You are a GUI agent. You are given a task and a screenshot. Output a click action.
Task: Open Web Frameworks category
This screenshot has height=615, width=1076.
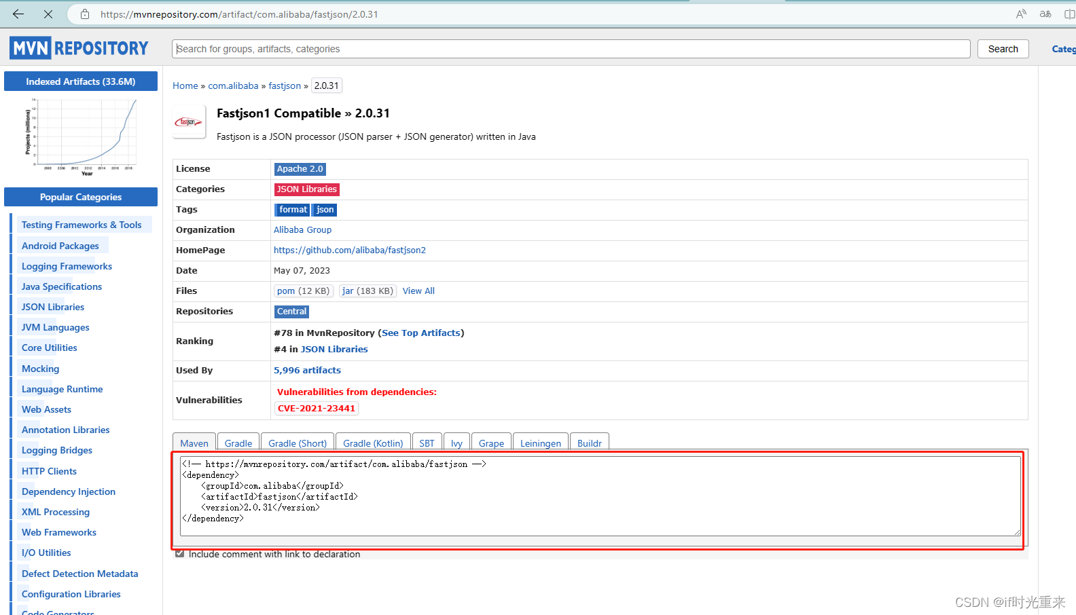coord(59,532)
